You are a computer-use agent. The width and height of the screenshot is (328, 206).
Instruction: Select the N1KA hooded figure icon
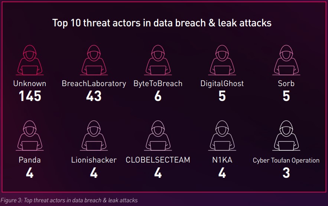tap(222, 136)
